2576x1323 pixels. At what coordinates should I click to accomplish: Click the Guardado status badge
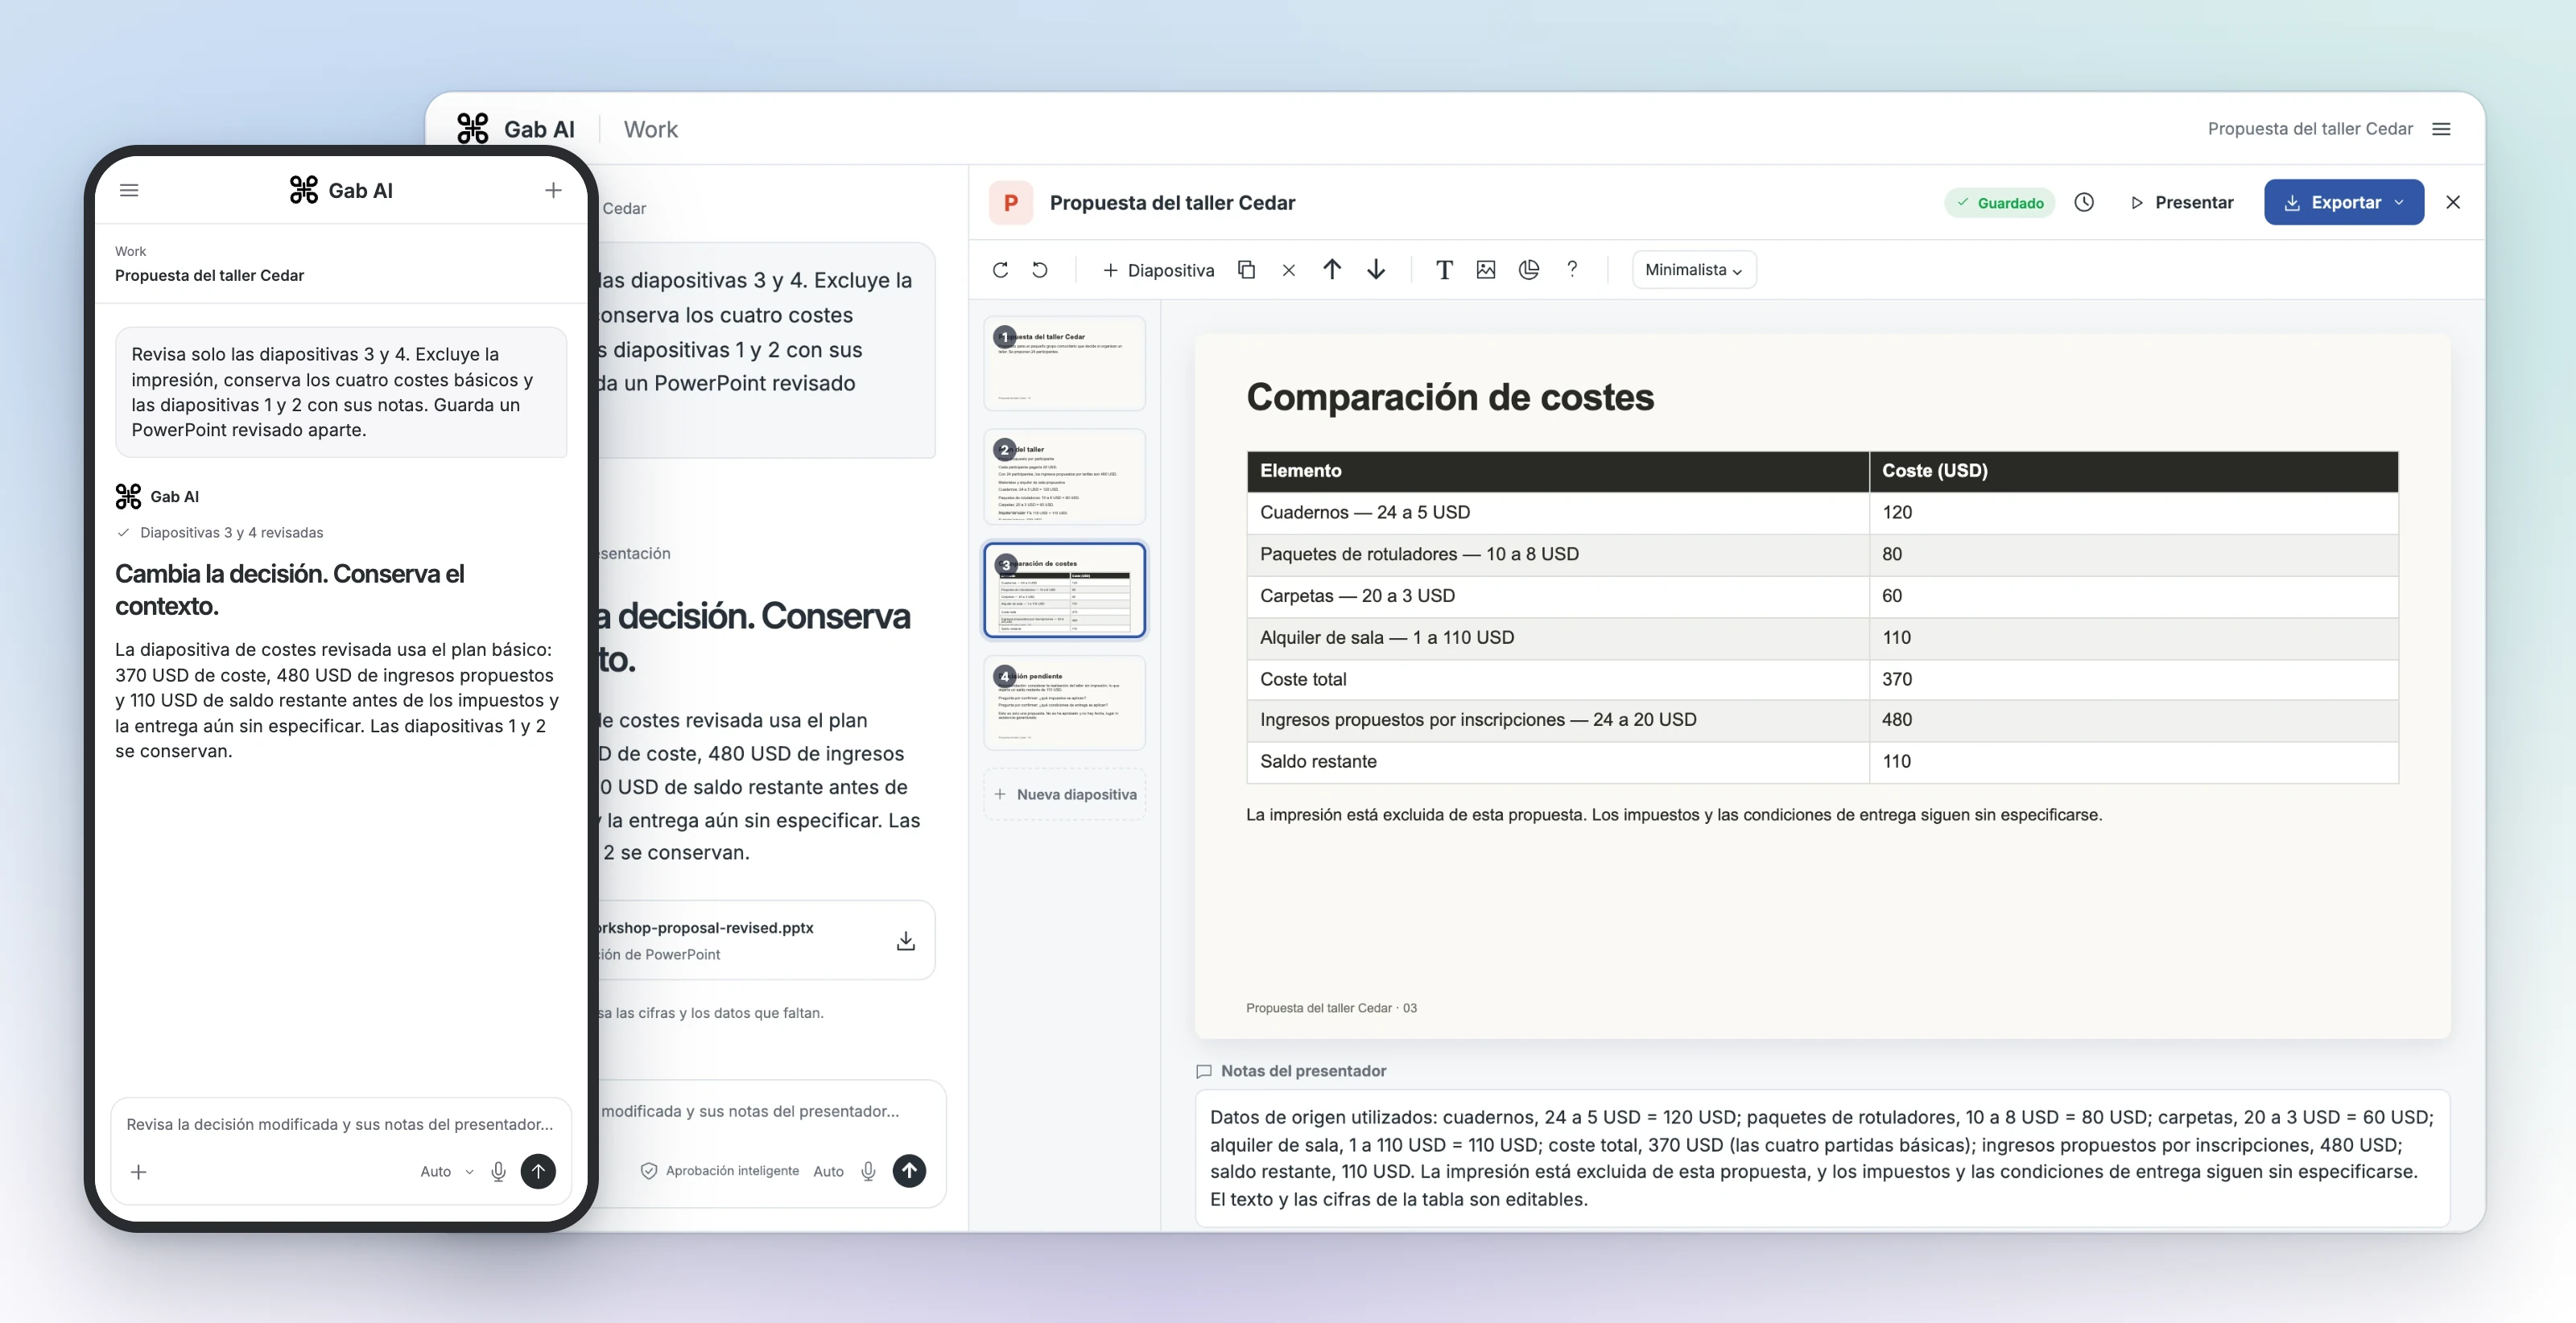[2000, 203]
